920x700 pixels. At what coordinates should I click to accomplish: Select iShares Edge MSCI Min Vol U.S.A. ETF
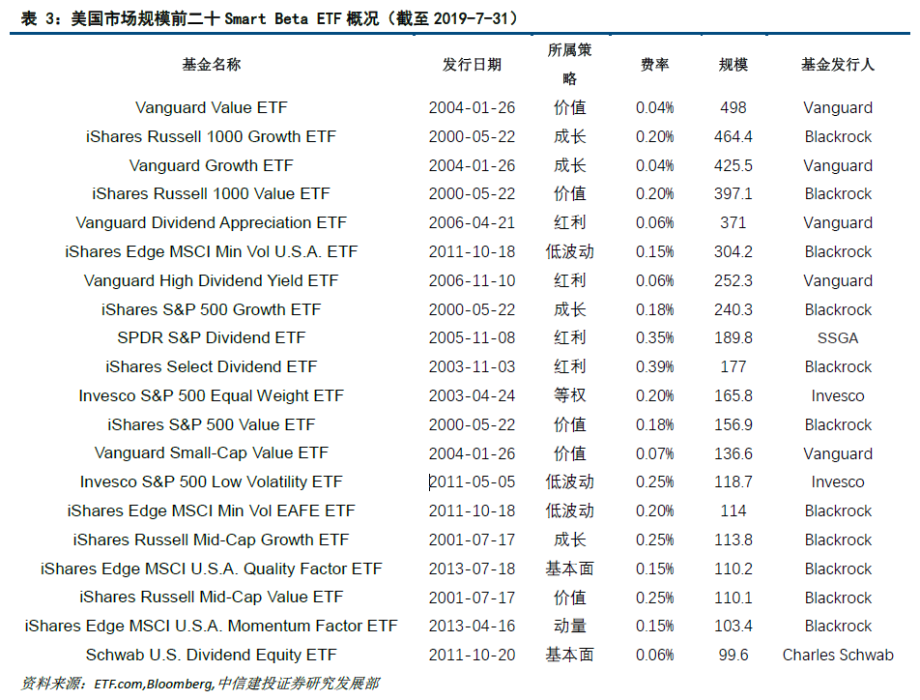[x=212, y=251]
